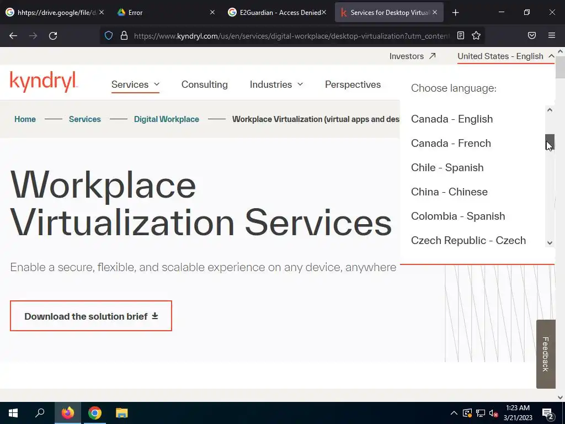Click Download the solution brief button
565x424 pixels.
click(x=91, y=316)
